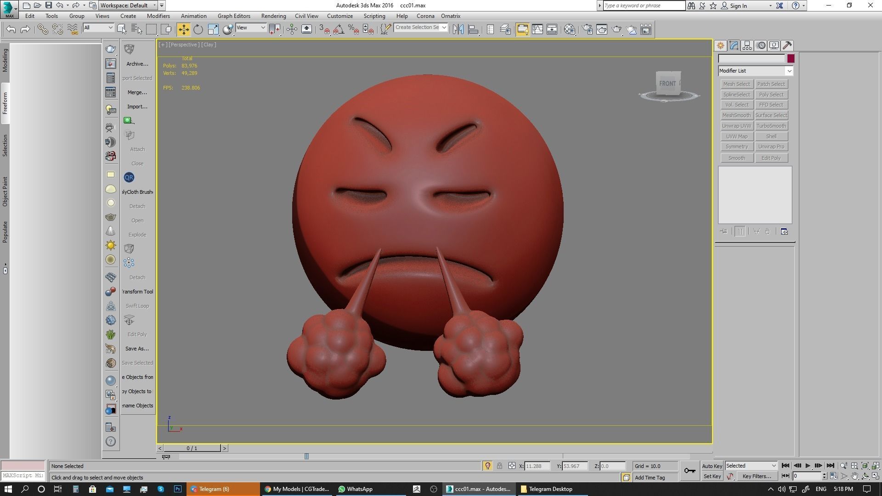Viewport: 882px width, 496px height.
Task: Toggle the Percent Snap button
Action: coord(353,29)
